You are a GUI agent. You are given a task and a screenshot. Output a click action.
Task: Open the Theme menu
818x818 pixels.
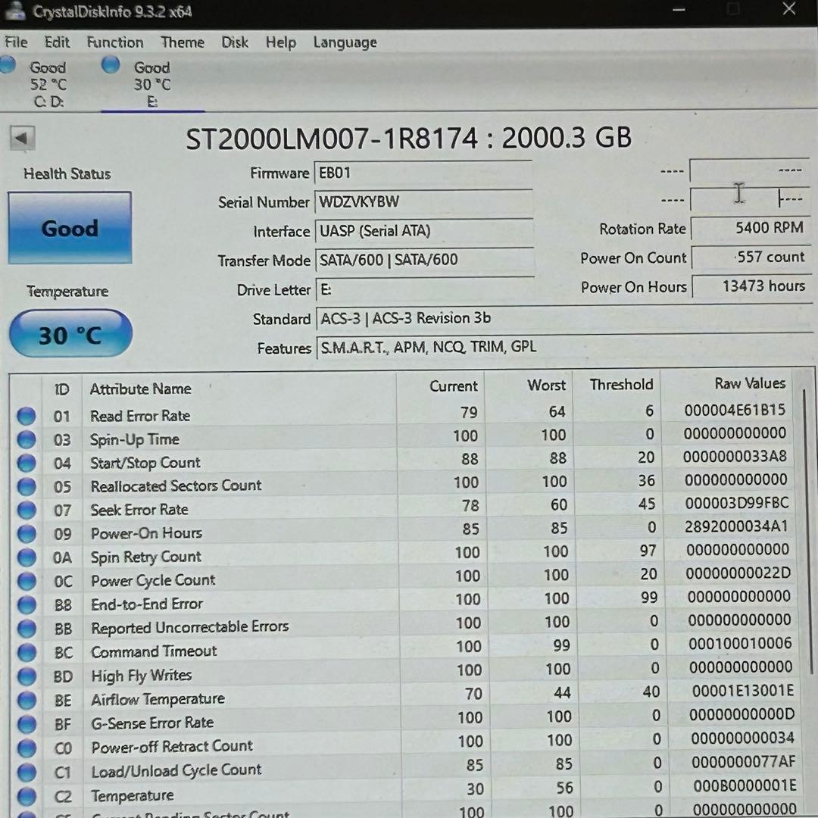(182, 42)
